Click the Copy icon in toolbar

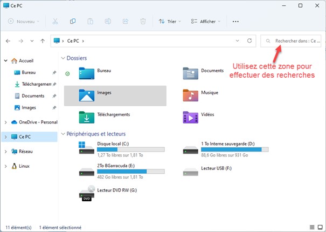coord(72,22)
